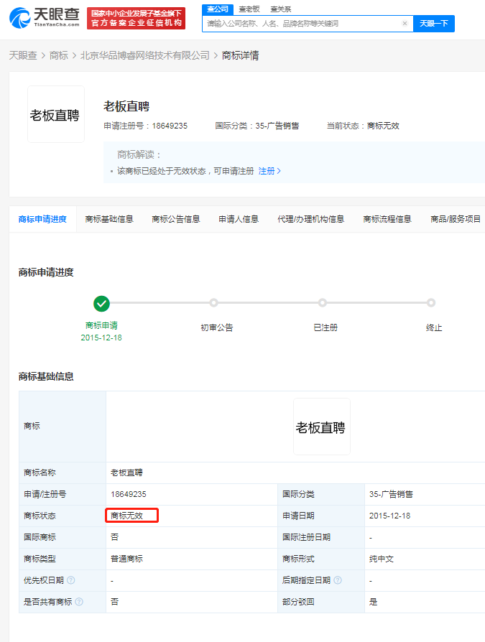This screenshot has width=485, height=642.
Task: Open the red 官方备案企业征信机构 banner
Action: point(136,19)
